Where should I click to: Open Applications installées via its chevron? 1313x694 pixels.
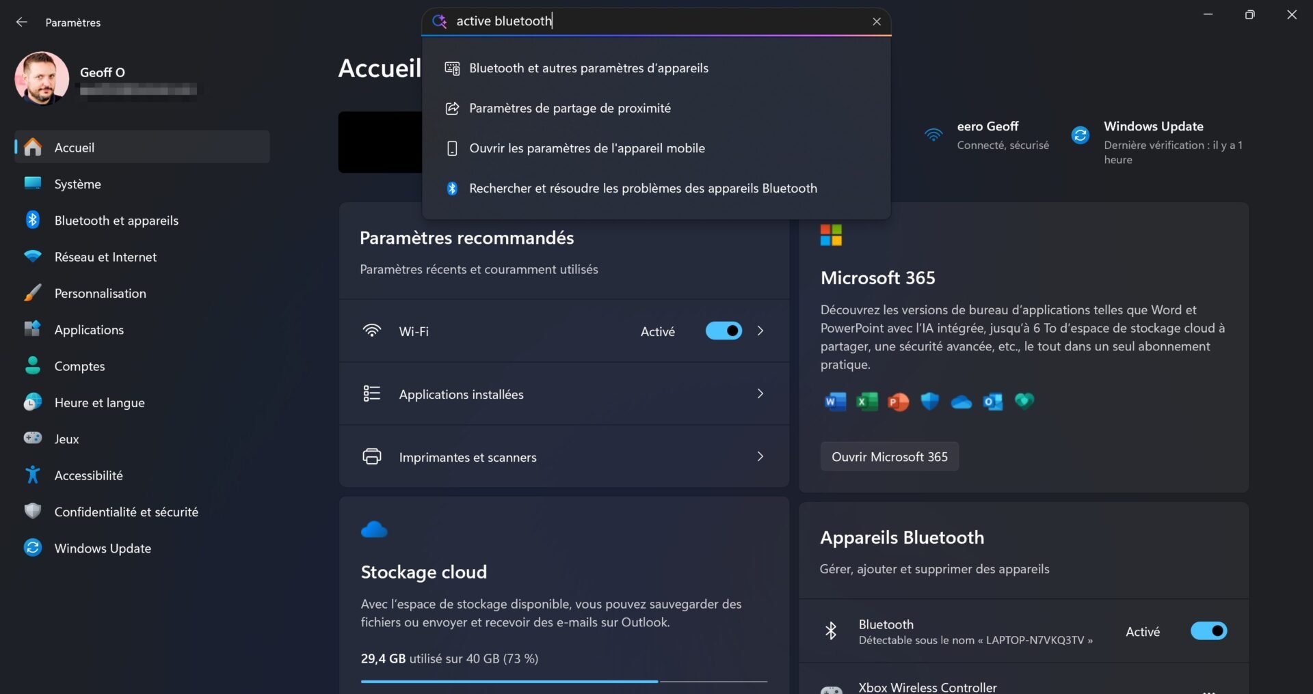pos(760,393)
